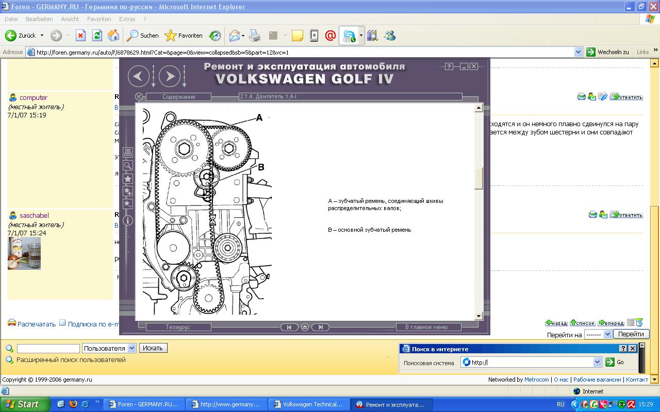Go to previous page in Golf IV manual

138,76
